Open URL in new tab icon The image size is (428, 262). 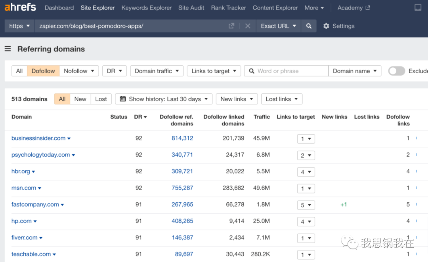(231, 26)
